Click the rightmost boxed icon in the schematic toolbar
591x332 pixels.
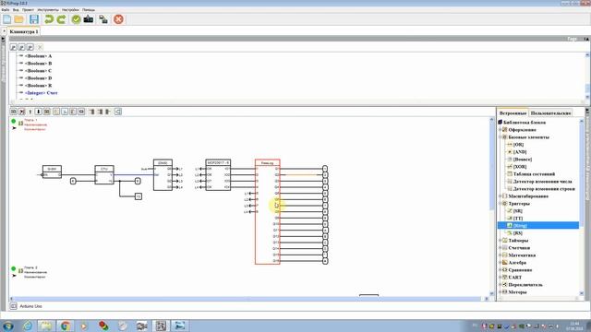point(118,112)
